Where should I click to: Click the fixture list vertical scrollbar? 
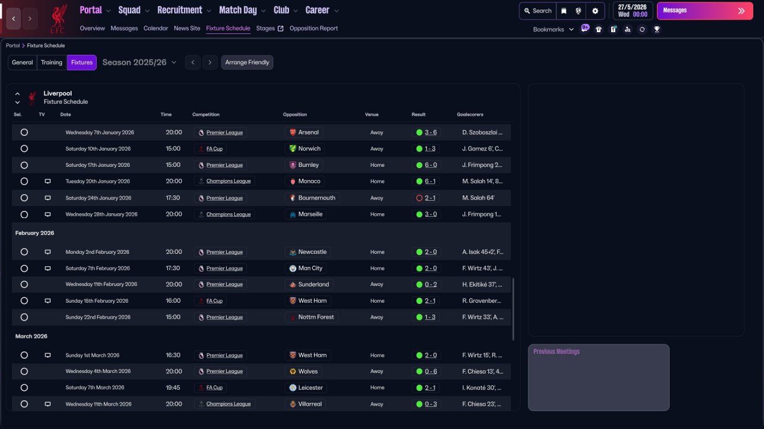pos(513,309)
